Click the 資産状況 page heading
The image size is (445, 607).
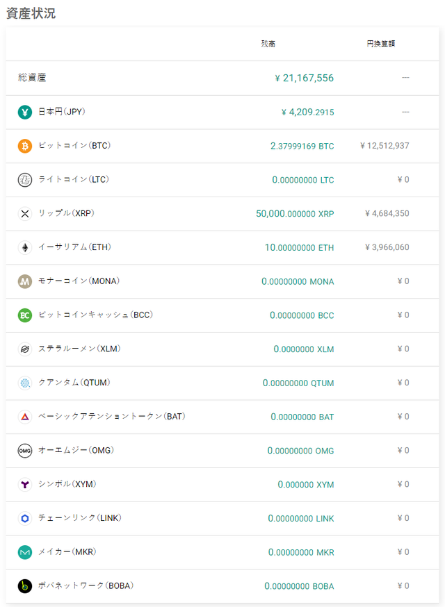[31, 13]
